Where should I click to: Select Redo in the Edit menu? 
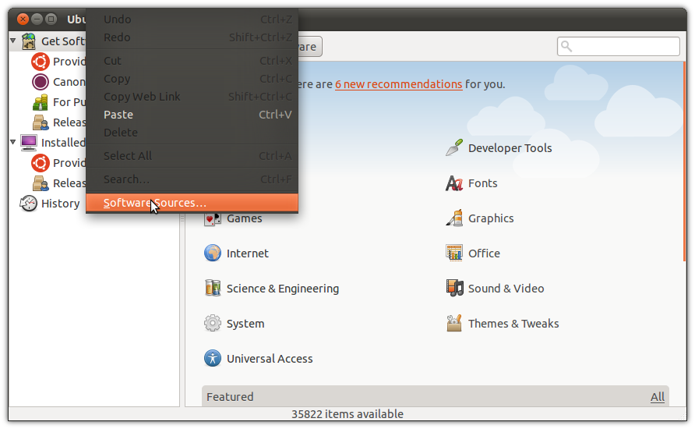tap(192, 37)
